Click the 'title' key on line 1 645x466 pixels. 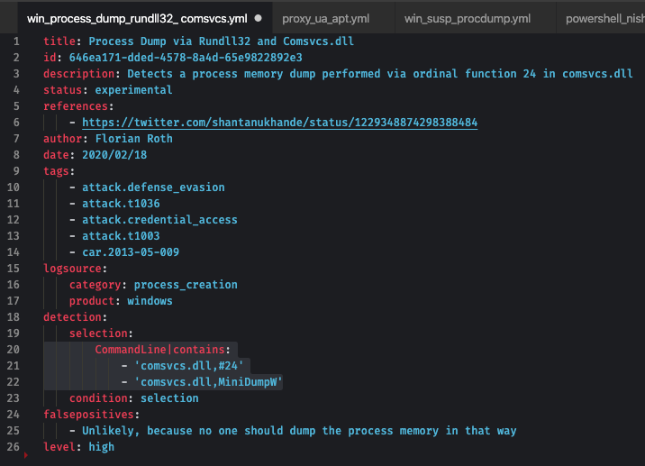point(59,41)
